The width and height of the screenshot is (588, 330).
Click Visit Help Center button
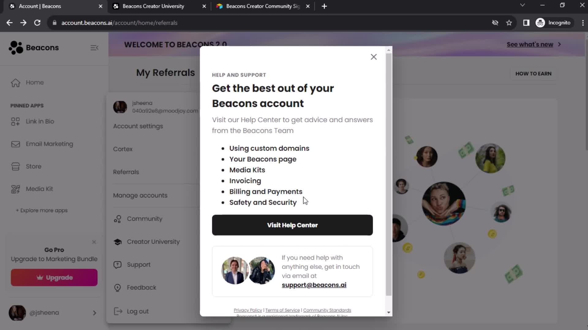(x=292, y=225)
